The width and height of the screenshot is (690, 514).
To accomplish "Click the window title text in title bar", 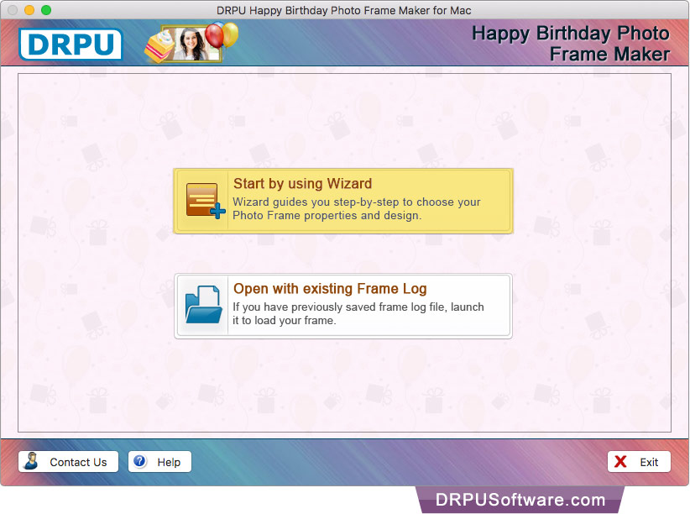I will click(343, 10).
